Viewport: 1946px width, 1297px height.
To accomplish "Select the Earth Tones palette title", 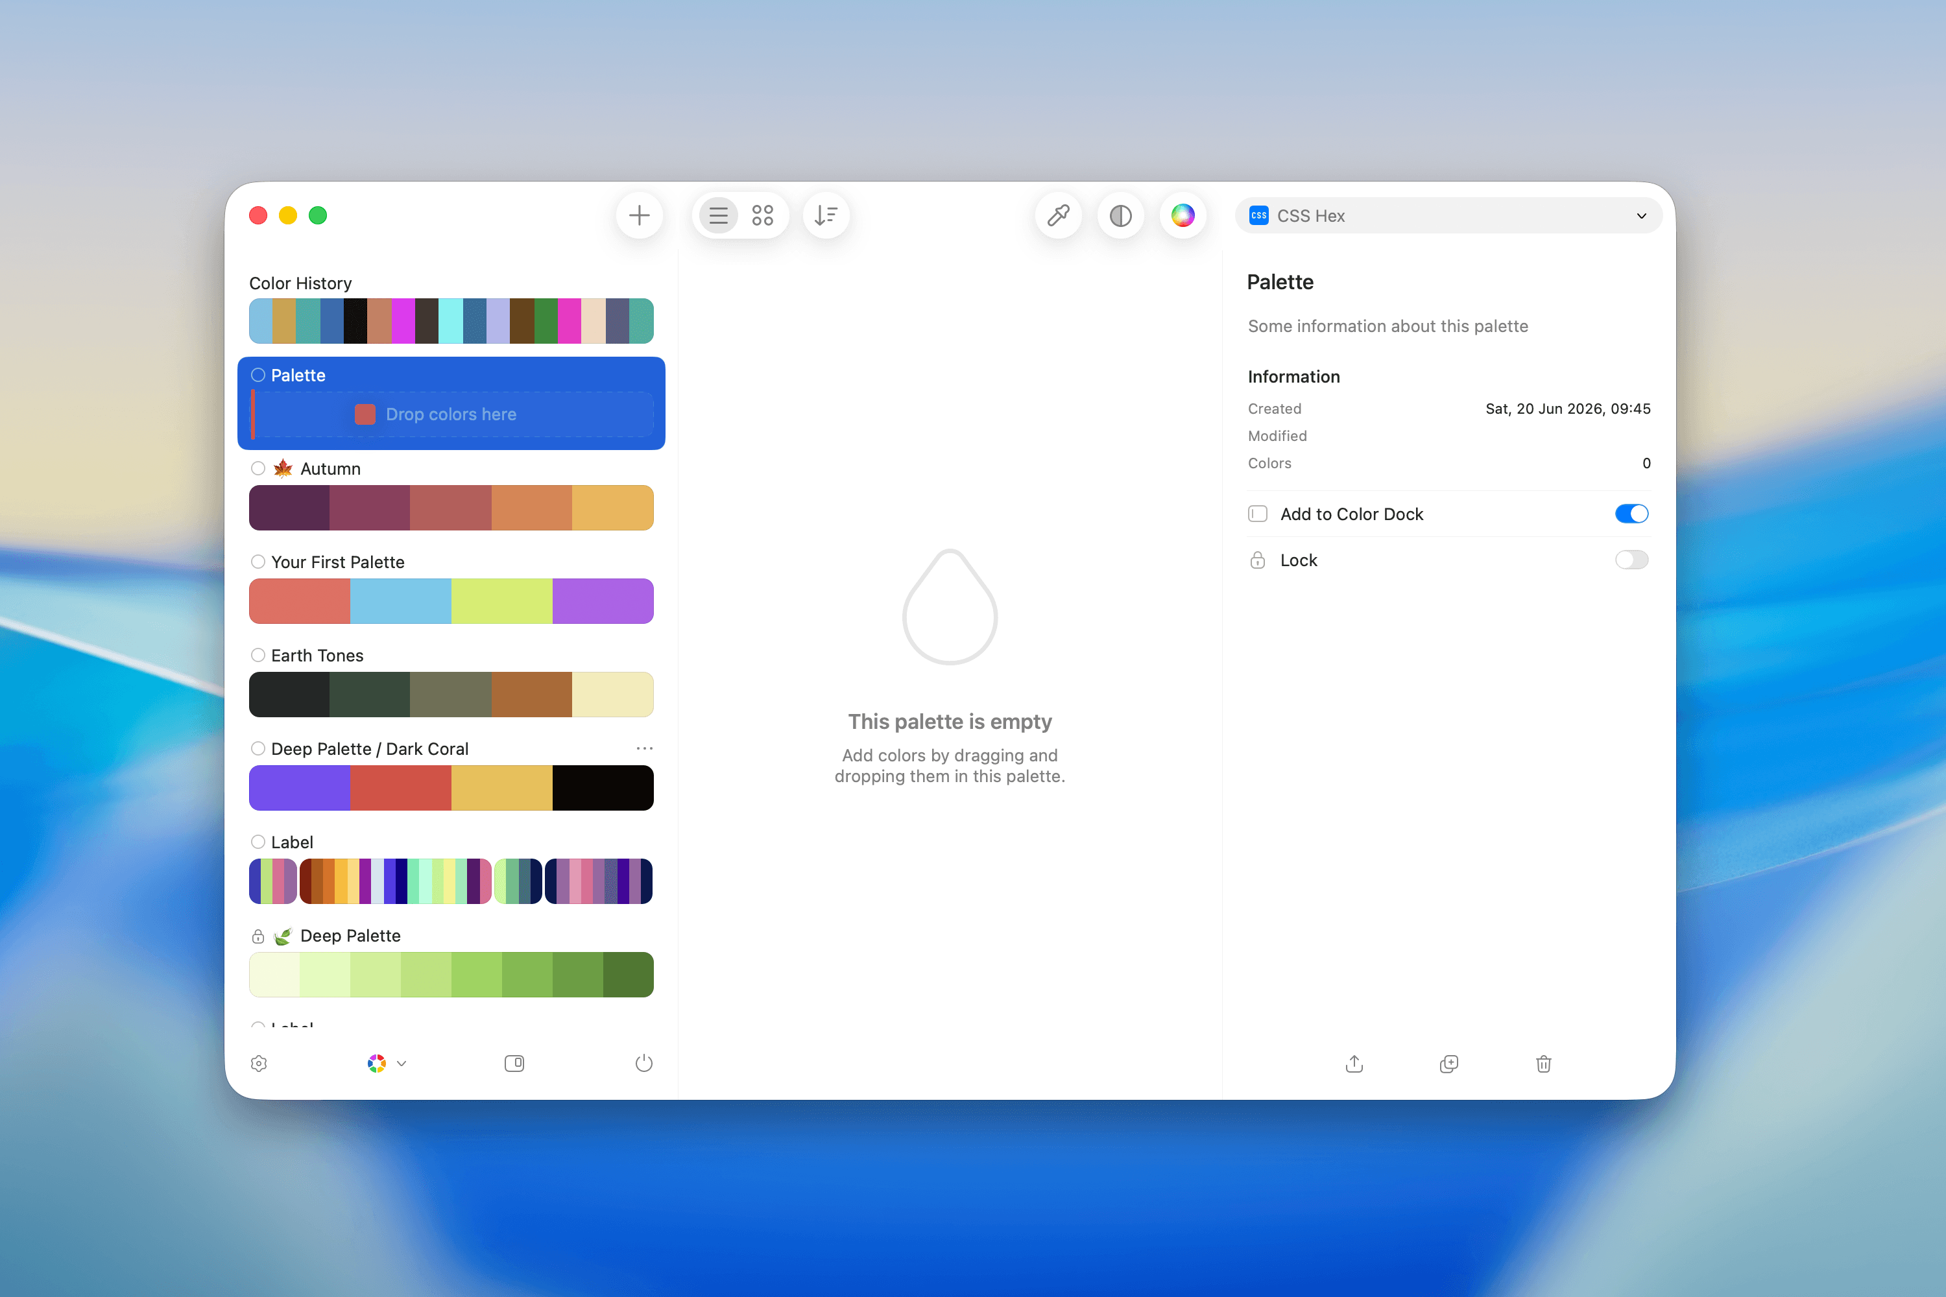I will coord(317,655).
